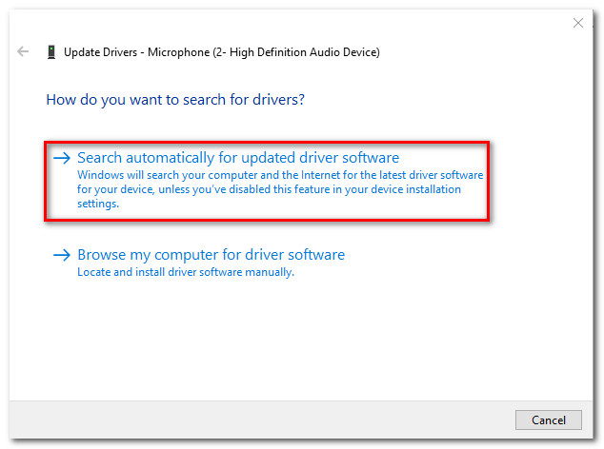Click the back arrow in the wizard header

[23, 51]
